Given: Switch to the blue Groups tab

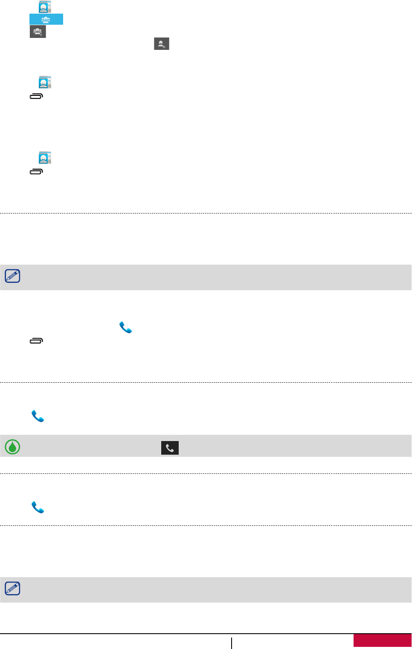Looking at the screenshot, I should [x=46, y=19].
